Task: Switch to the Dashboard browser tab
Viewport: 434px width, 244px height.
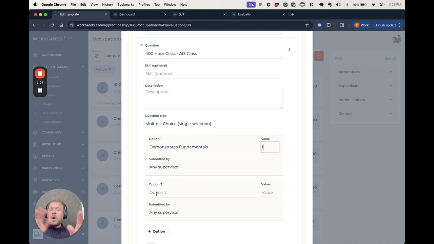Action: point(140,15)
